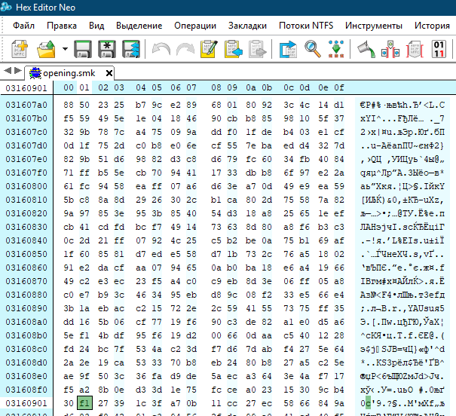This screenshot has width=456, height=416.
Task: Open the Закладки menu
Action: coord(247,26)
